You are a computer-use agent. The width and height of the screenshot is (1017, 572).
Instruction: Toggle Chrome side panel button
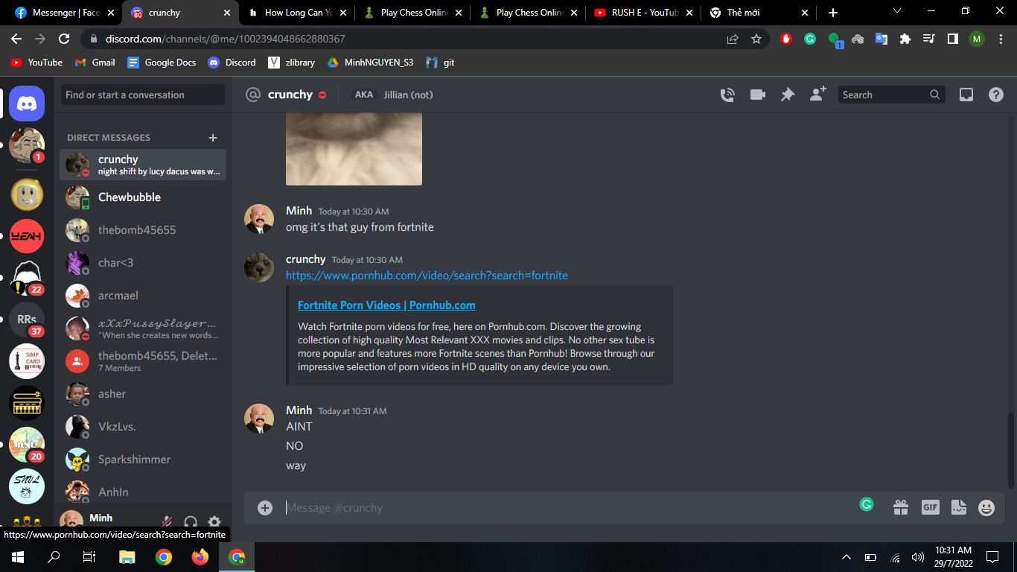952,39
